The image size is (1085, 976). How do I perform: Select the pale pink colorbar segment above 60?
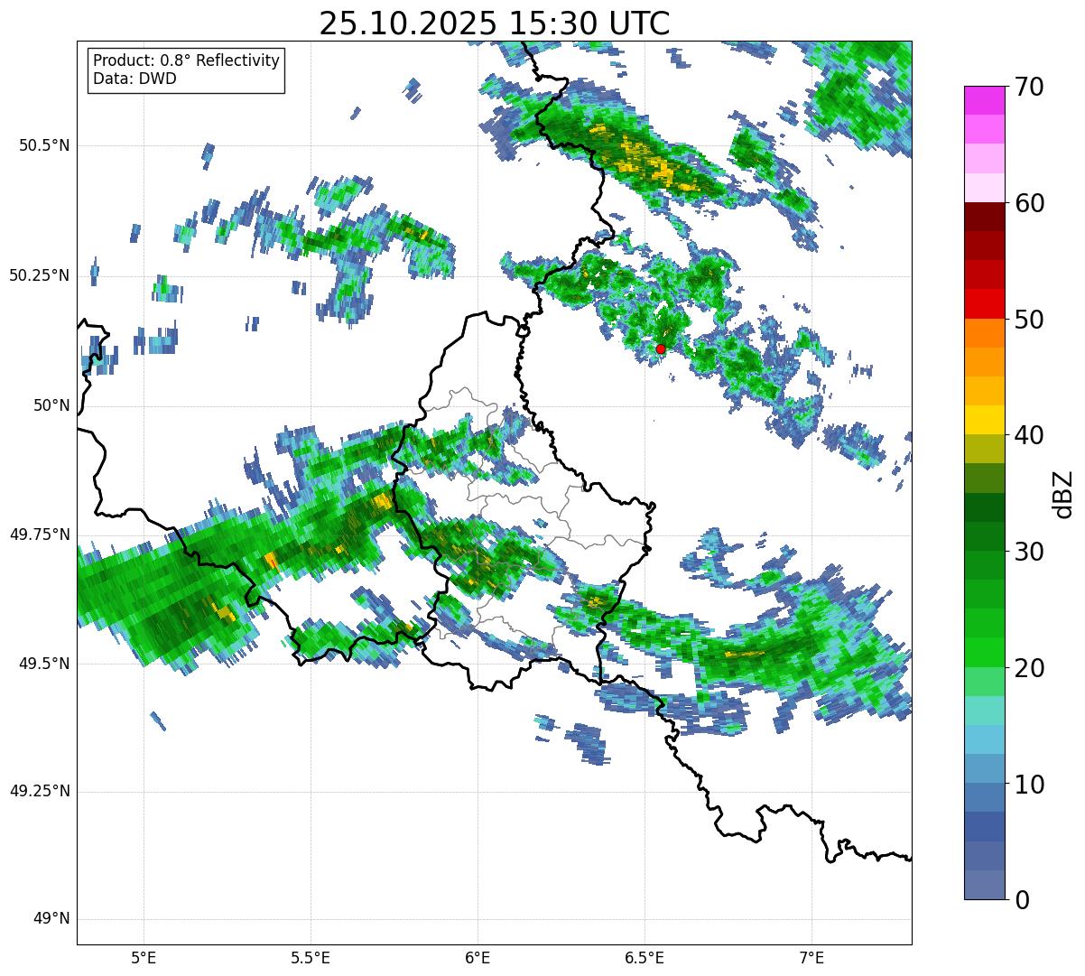pos(985,188)
